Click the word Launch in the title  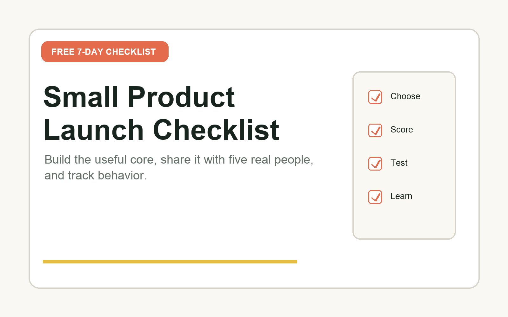coord(94,130)
